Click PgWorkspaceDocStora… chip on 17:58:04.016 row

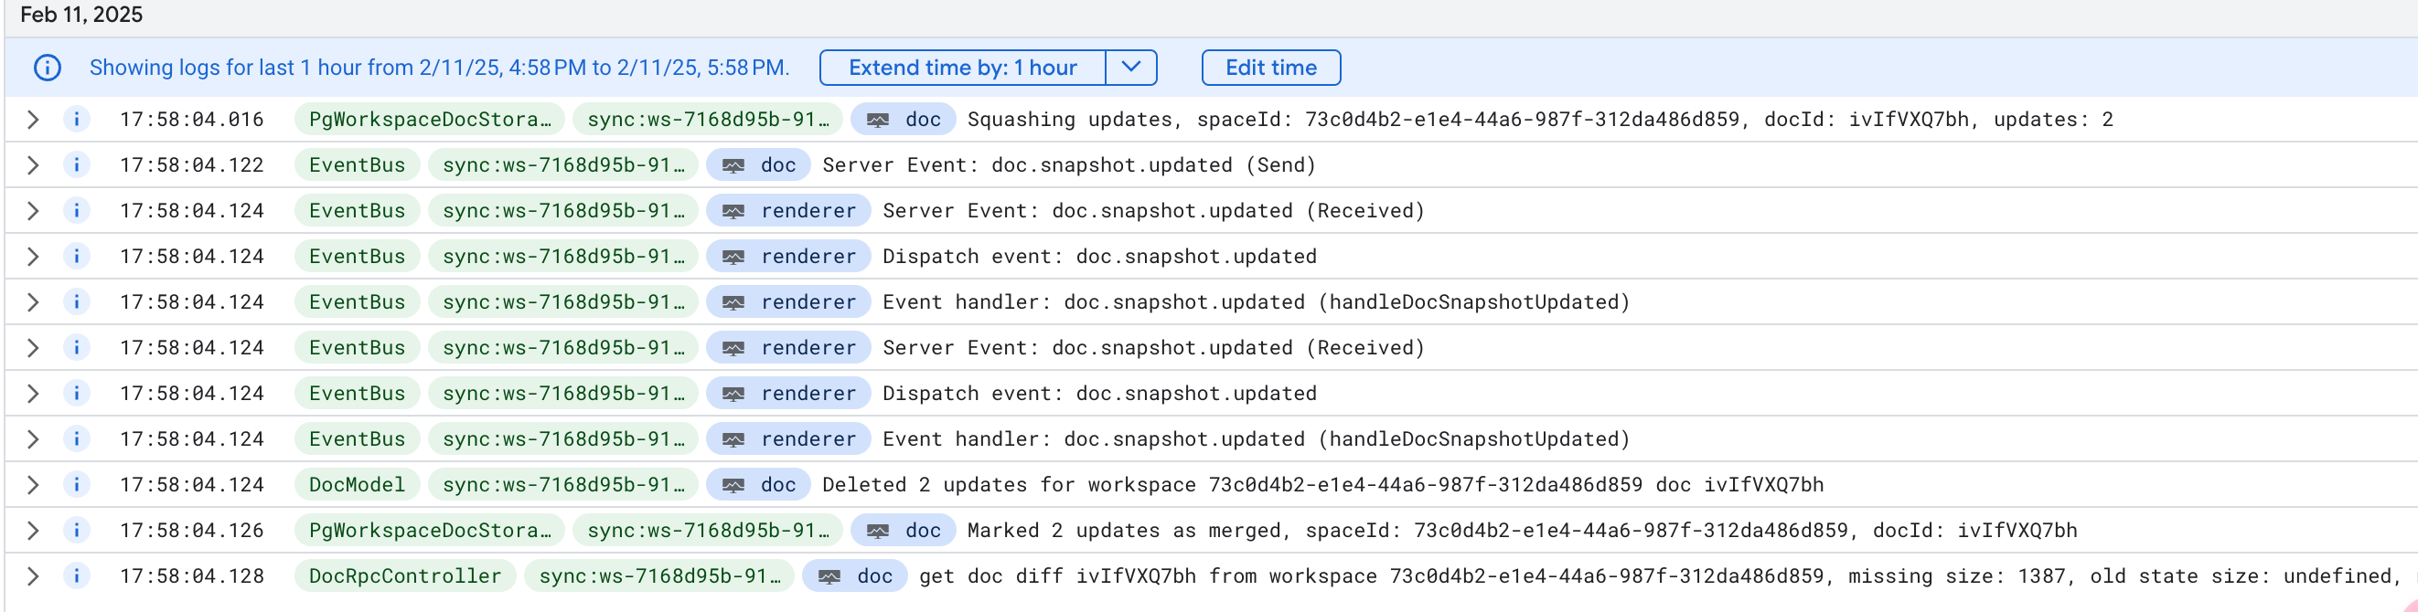(429, 119)
